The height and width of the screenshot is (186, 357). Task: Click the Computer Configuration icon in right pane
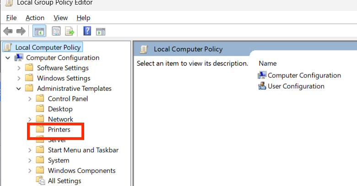pos(262,75)
